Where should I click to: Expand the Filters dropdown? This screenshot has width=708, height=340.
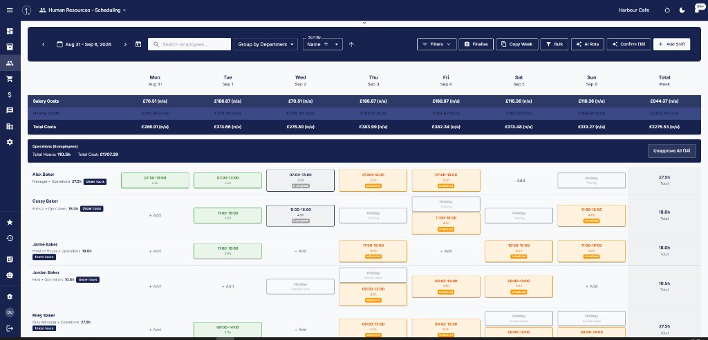tap(437, 44)
